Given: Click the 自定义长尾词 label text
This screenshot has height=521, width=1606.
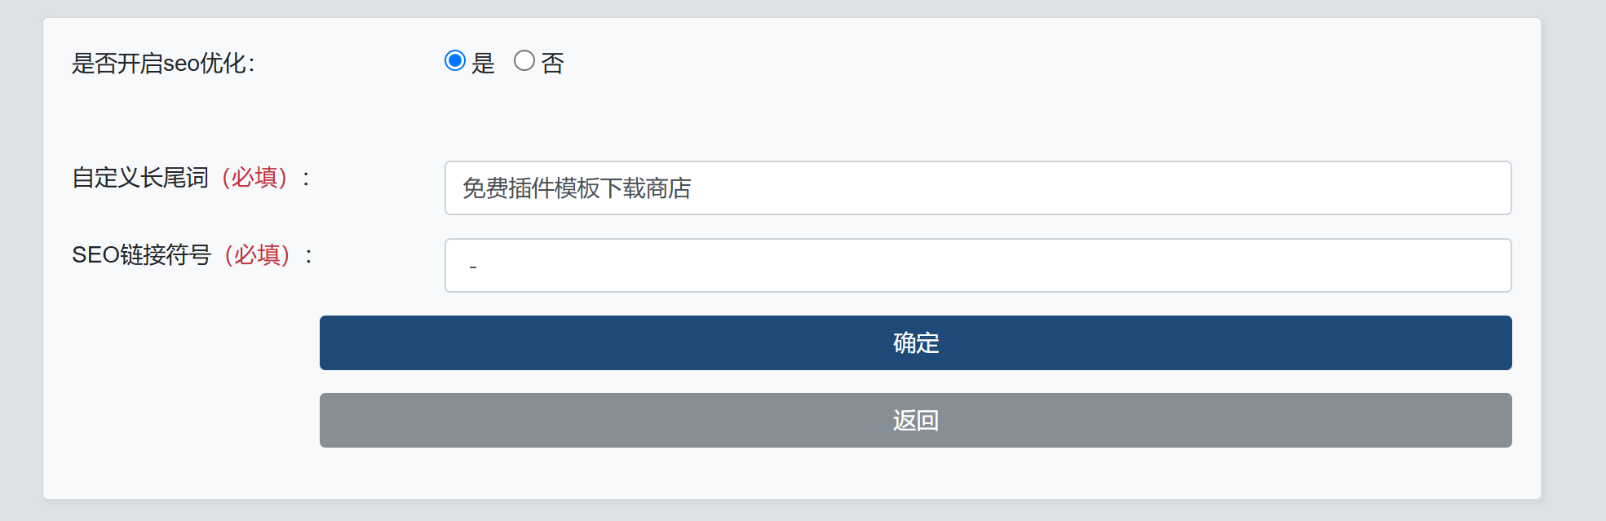Looking at the screenshot, I should tap(140, 178).
